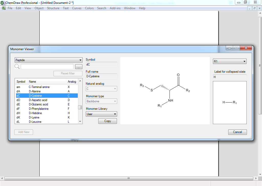Minimize the ChemDraw Professional window

pos(239,2)
